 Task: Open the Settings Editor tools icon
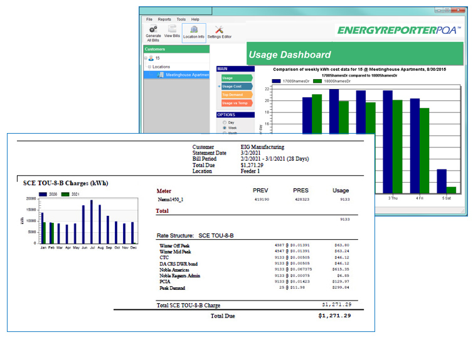pyautogui.click(x=220, y=29)
